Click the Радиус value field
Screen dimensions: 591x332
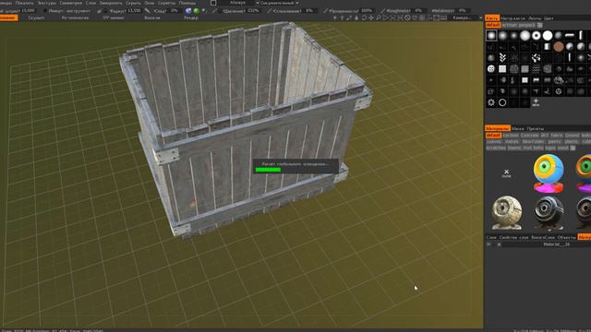pos(133,11)
